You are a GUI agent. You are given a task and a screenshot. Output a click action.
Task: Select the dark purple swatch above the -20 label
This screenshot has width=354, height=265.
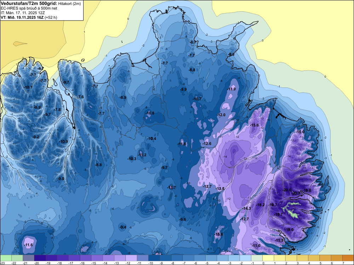click(x=40, y=258)
